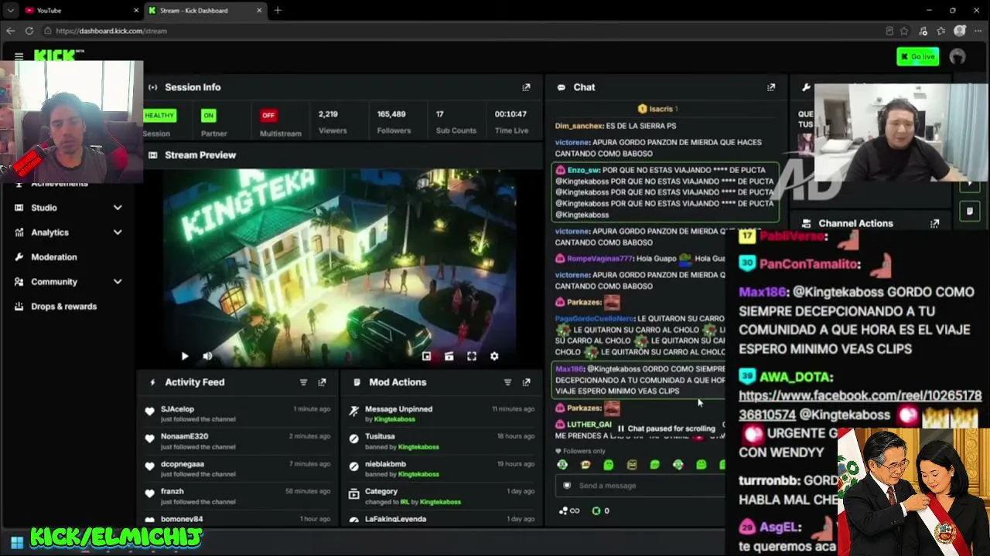Bookmark this page with the star icon
990x556 pixels.
[904, 31]
